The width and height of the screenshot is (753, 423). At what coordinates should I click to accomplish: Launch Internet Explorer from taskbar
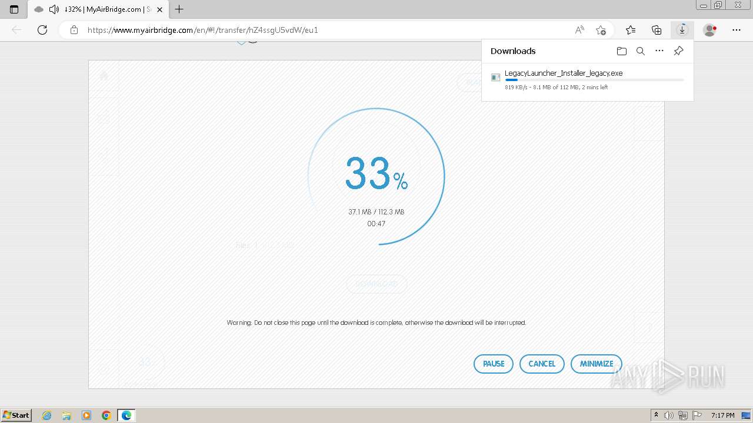pos(47,415)
